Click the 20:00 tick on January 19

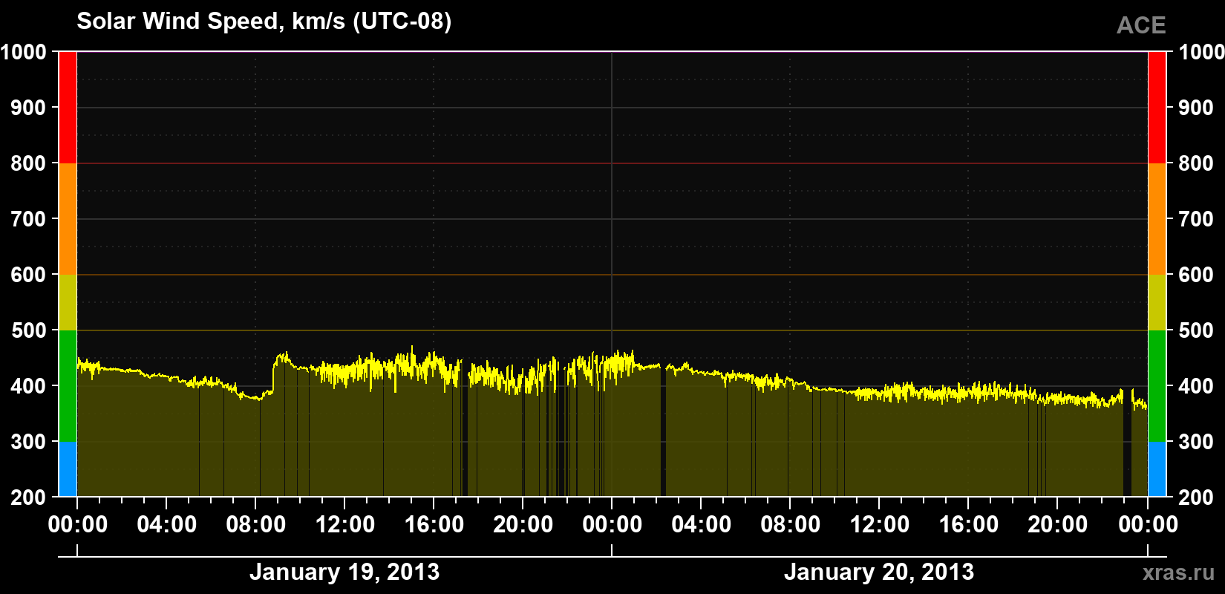(523, 525)
